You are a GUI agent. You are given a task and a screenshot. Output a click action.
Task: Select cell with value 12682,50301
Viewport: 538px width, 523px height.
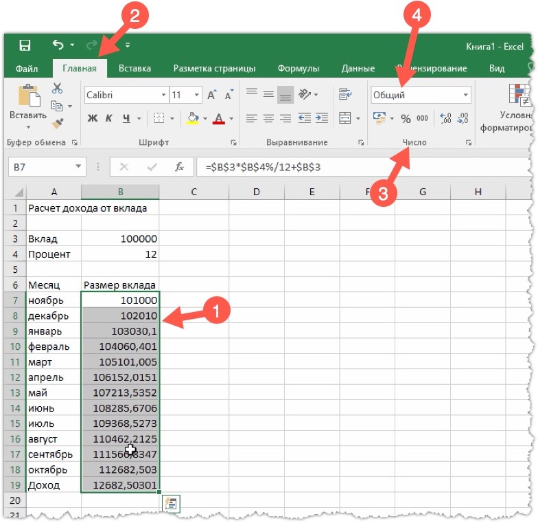[x=120, y=485]
